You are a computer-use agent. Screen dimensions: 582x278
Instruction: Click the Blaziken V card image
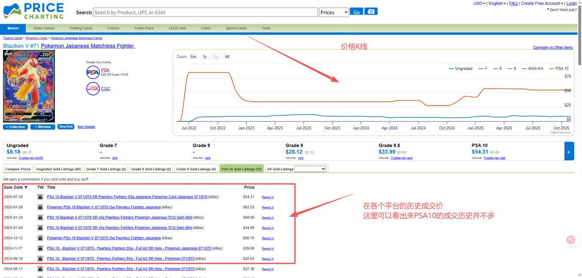(29, 86)
